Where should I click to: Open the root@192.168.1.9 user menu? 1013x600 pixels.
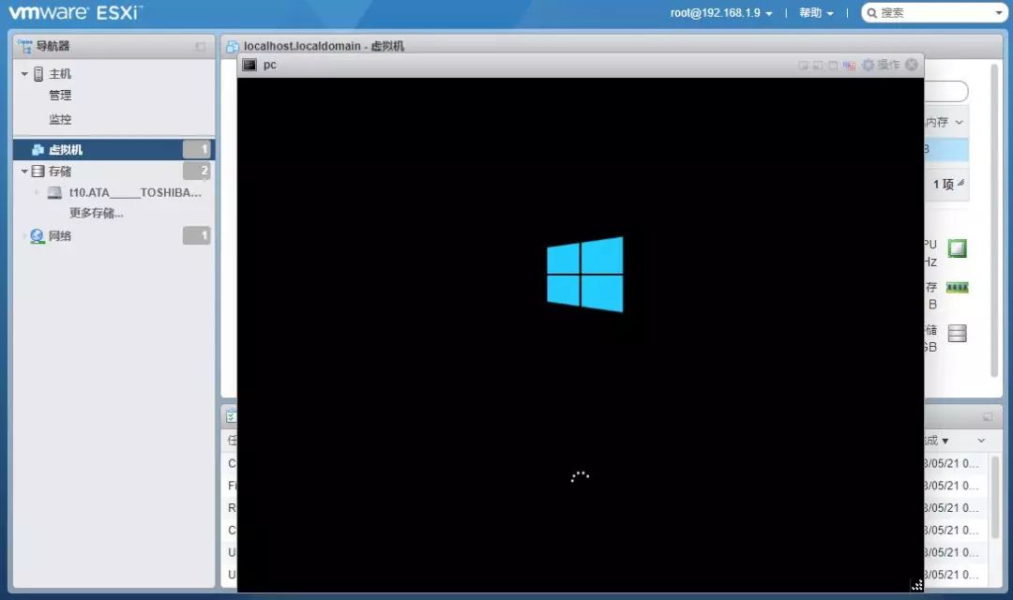click(721, 13)
